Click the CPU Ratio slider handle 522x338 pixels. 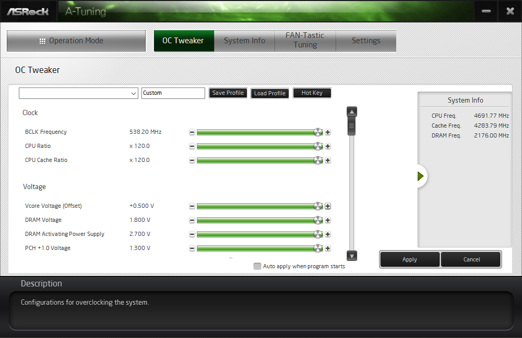(x=318, y=146)
